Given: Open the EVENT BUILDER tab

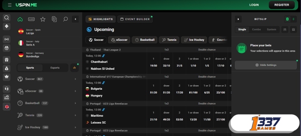Looking at the screenshot, I should [x=135, y=19].
